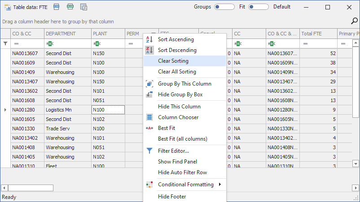360x202 pixels.
Task: Toggle the Fit switch
Action: click(258, 7)
